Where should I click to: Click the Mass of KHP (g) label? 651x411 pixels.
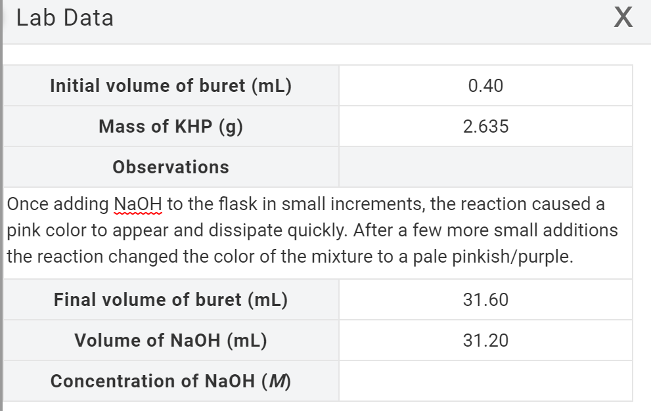(x=171, y=126)
